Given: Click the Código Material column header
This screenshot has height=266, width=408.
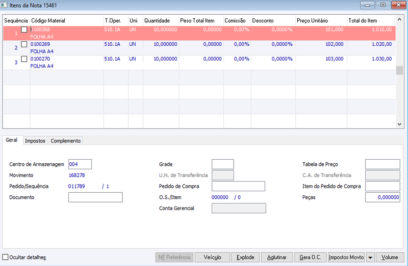Looking at the screenshot, I should (67, 20).
